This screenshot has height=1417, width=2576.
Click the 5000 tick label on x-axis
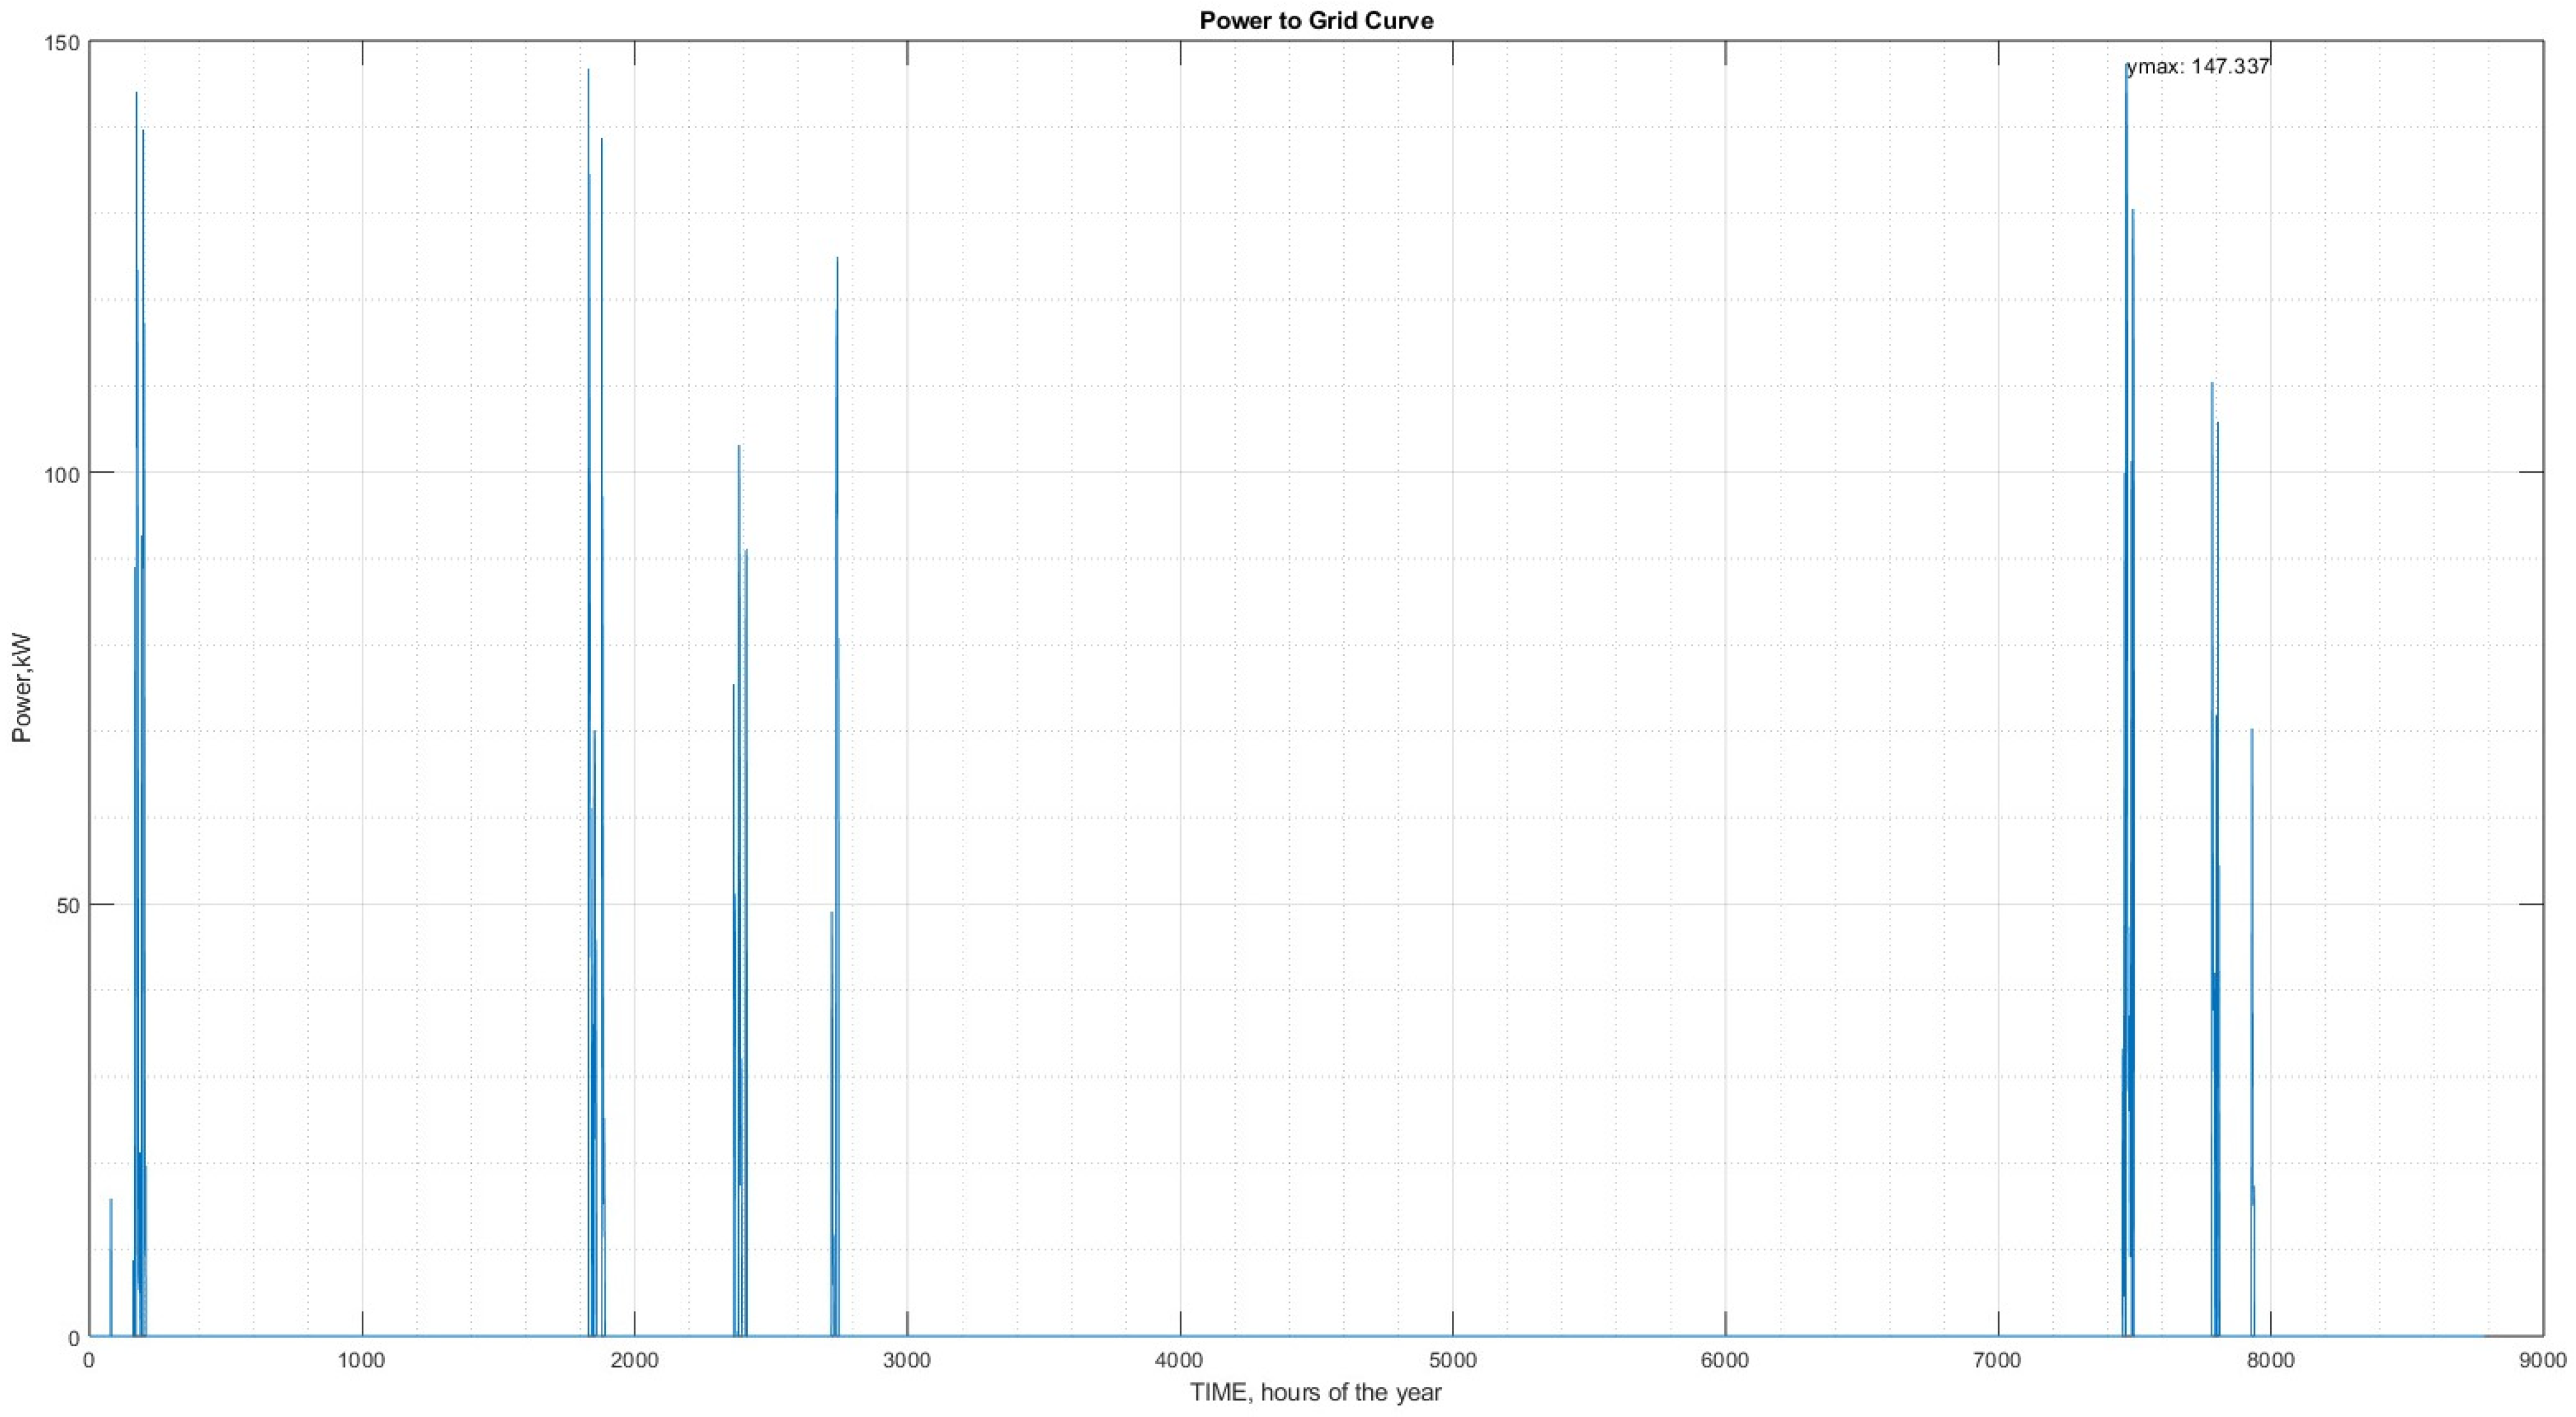[x=1452, y=1360]
